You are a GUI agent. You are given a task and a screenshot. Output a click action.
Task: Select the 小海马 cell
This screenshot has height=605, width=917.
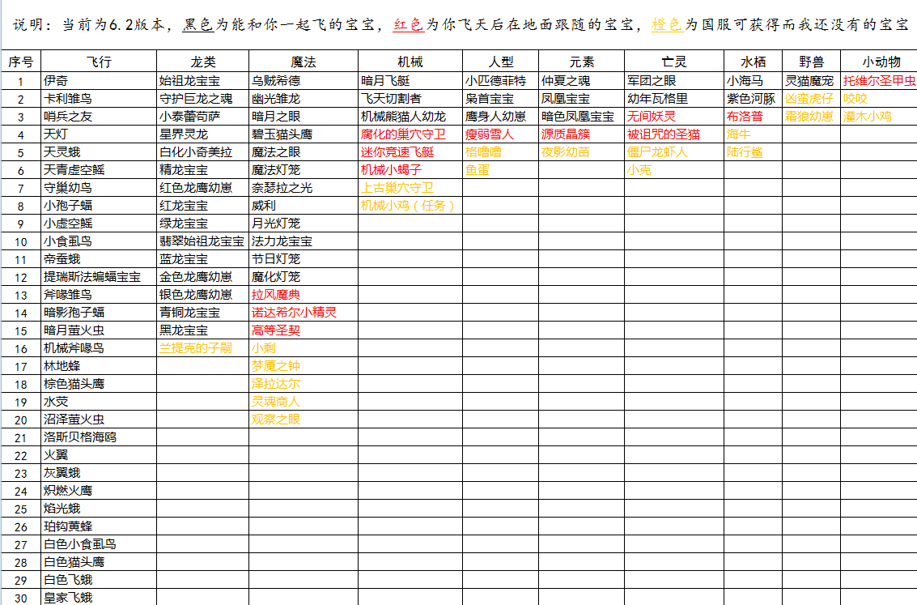754,81
